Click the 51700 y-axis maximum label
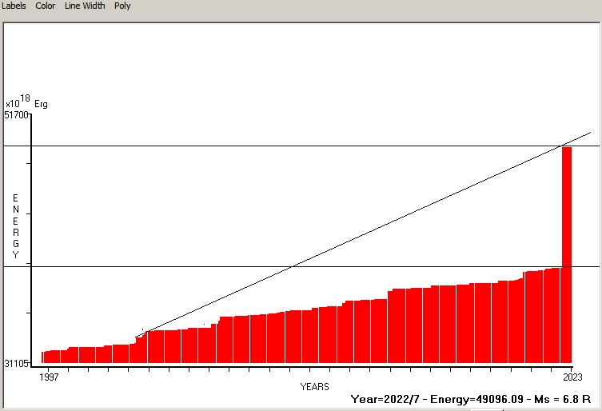Image resolution: width=602 pixels, height=411 pixels. point(17,115)
